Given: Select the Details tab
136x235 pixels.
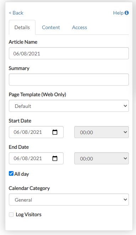Looking at the screenshot, I should click(x=22, y=27).
